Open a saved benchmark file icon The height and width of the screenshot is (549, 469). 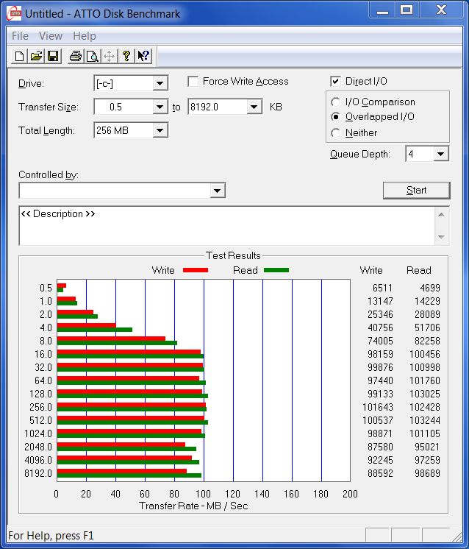[36, 56]
